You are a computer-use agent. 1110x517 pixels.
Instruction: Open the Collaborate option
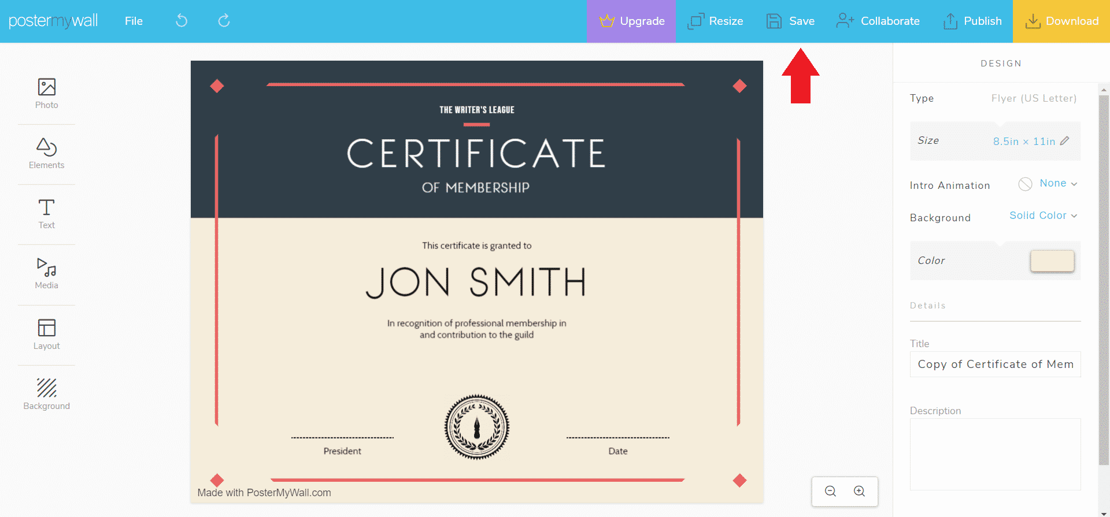(878, 21)
